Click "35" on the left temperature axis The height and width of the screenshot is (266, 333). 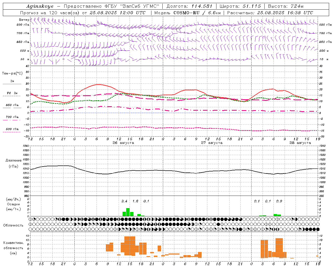pos(27,72)
